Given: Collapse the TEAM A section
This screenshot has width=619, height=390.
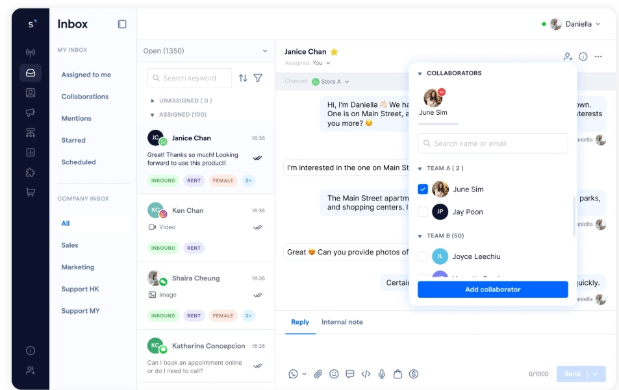Looking at the screenshot, I should click(420, 169).
